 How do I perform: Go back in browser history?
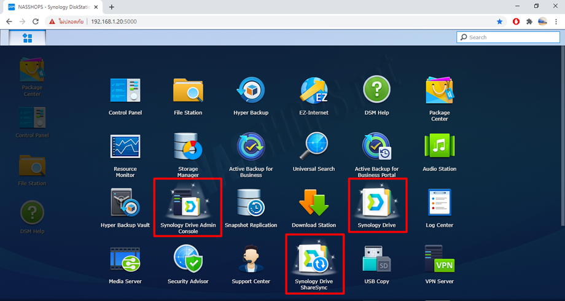(9, 21)
